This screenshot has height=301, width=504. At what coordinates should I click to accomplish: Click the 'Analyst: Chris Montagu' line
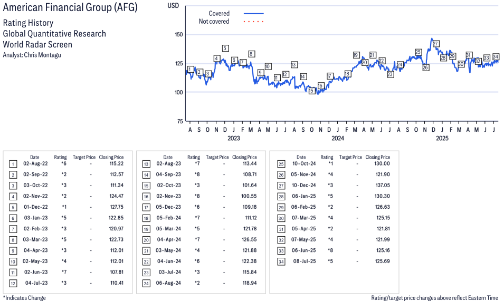(x=32, y=55)
